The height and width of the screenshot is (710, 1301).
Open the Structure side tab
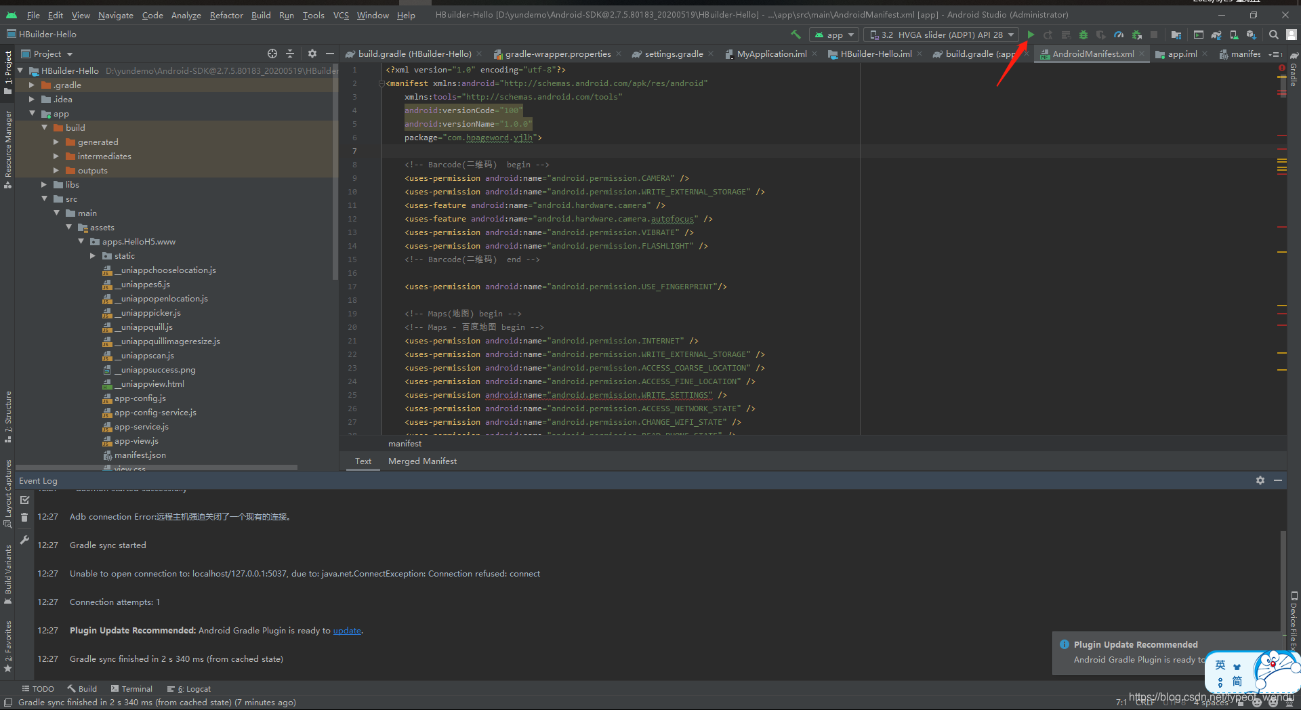coord(8,417)
